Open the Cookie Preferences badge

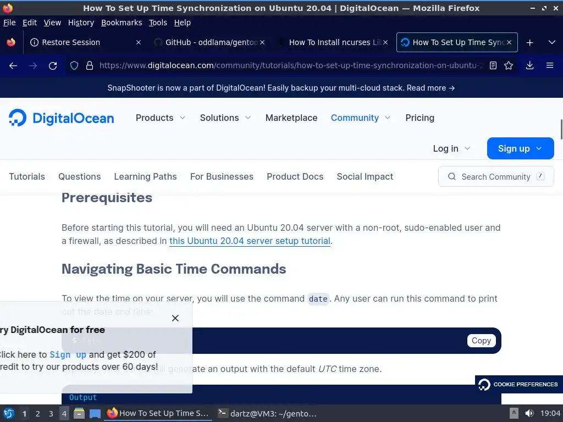(x=519, y=384)
